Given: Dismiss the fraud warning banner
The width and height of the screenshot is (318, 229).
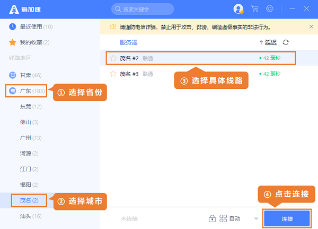Looking at the screenshot, I should (311, 26).
